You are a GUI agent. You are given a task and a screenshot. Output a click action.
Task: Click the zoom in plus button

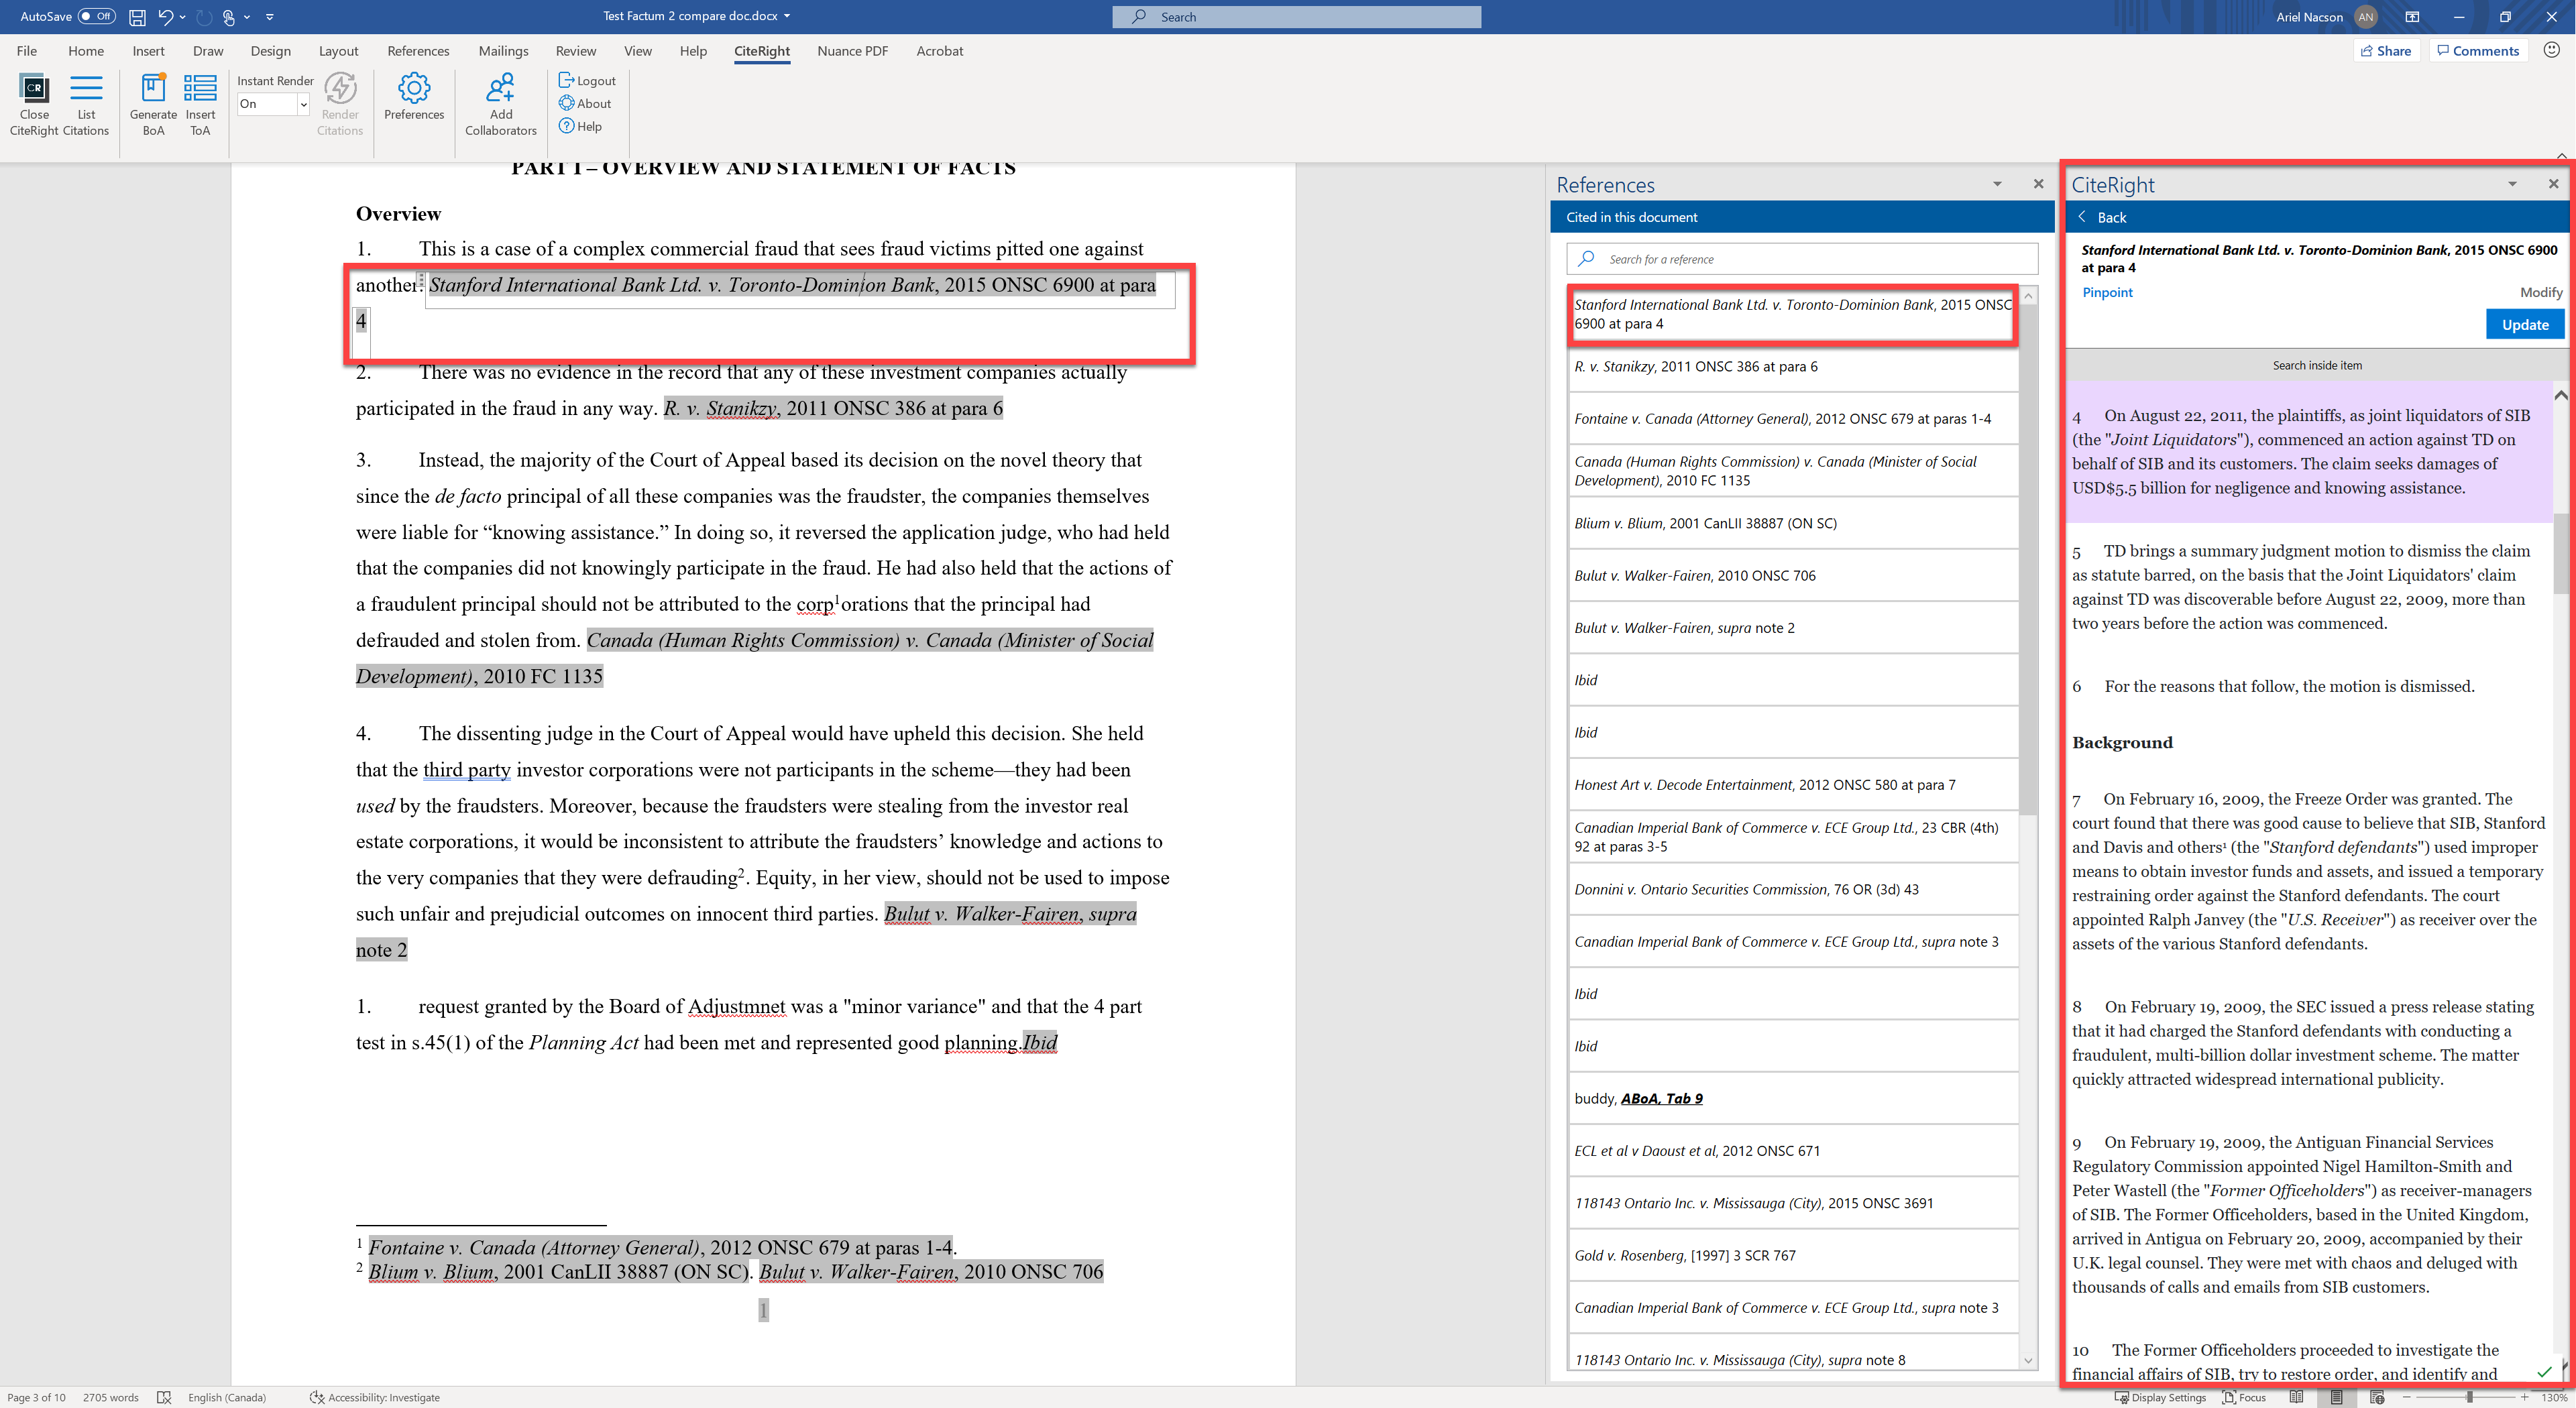click(2524, 1397)
